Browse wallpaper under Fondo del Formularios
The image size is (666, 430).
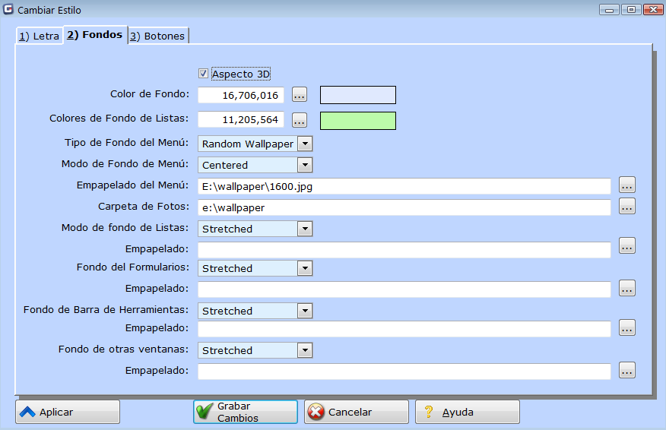click(626, 289)
